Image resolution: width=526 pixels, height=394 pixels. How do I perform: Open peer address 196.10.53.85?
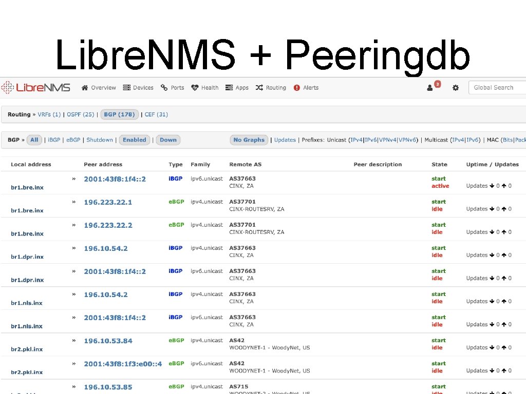[x=108, y=387]
